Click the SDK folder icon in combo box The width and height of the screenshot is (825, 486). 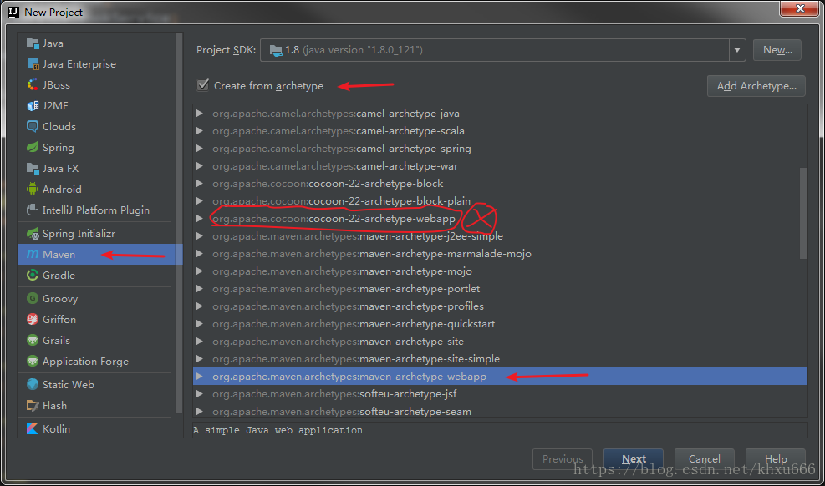(x=276, y=50)
